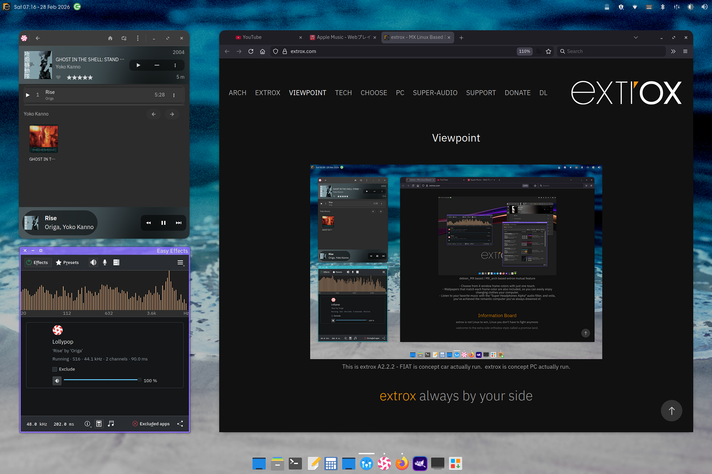712x474 pixels.
Task: Open the Presets menu in Easy Effects
Action: tap(67, 263)
